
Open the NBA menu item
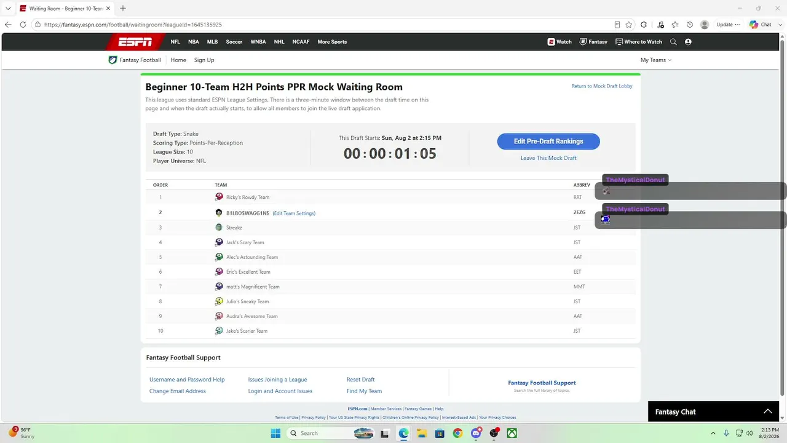pos(194,42)
